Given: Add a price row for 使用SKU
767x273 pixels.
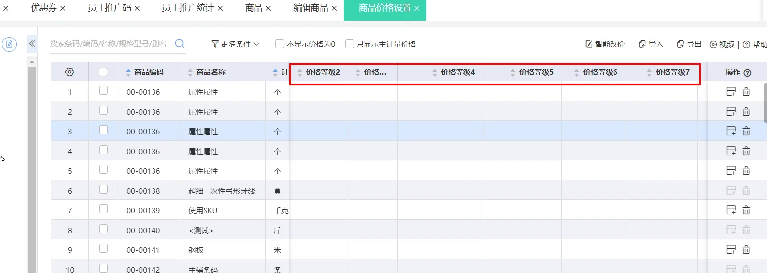Looking at the screenshot, I should (x=731, y=210).
